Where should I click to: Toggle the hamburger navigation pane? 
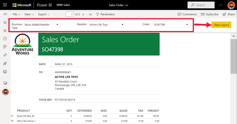5,14
